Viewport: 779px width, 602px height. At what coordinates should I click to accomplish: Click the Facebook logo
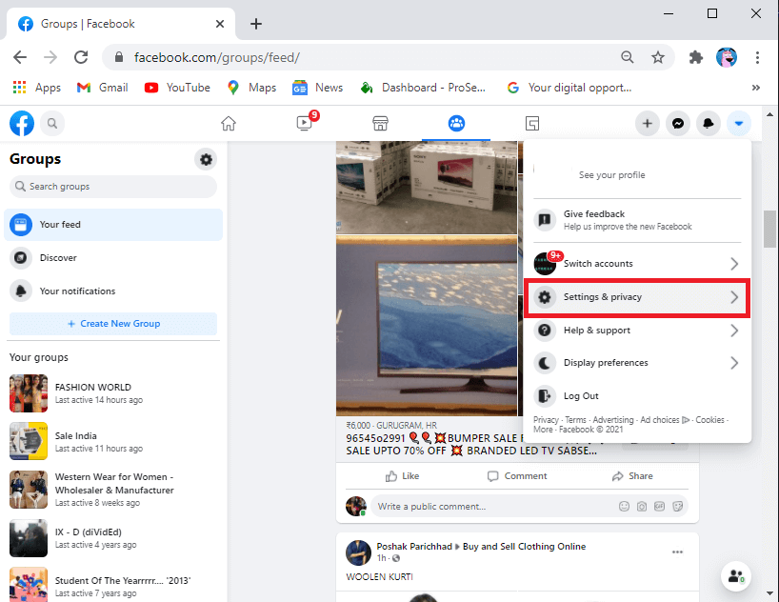tap(21, 123)
